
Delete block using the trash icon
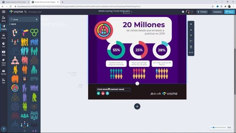coord(191,47)
